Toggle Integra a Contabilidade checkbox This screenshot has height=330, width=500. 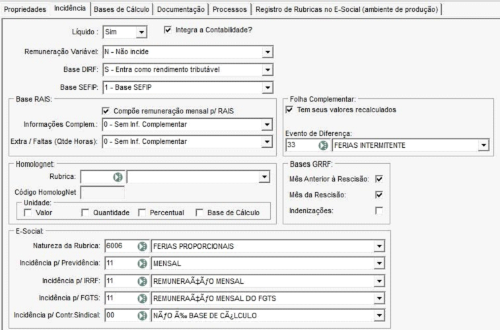click(x=168, y=30)
